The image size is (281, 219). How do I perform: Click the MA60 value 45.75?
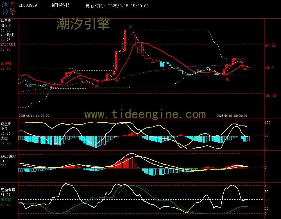tap(6, 49)
